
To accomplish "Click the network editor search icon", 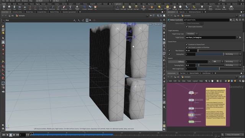I will [240, 81].
